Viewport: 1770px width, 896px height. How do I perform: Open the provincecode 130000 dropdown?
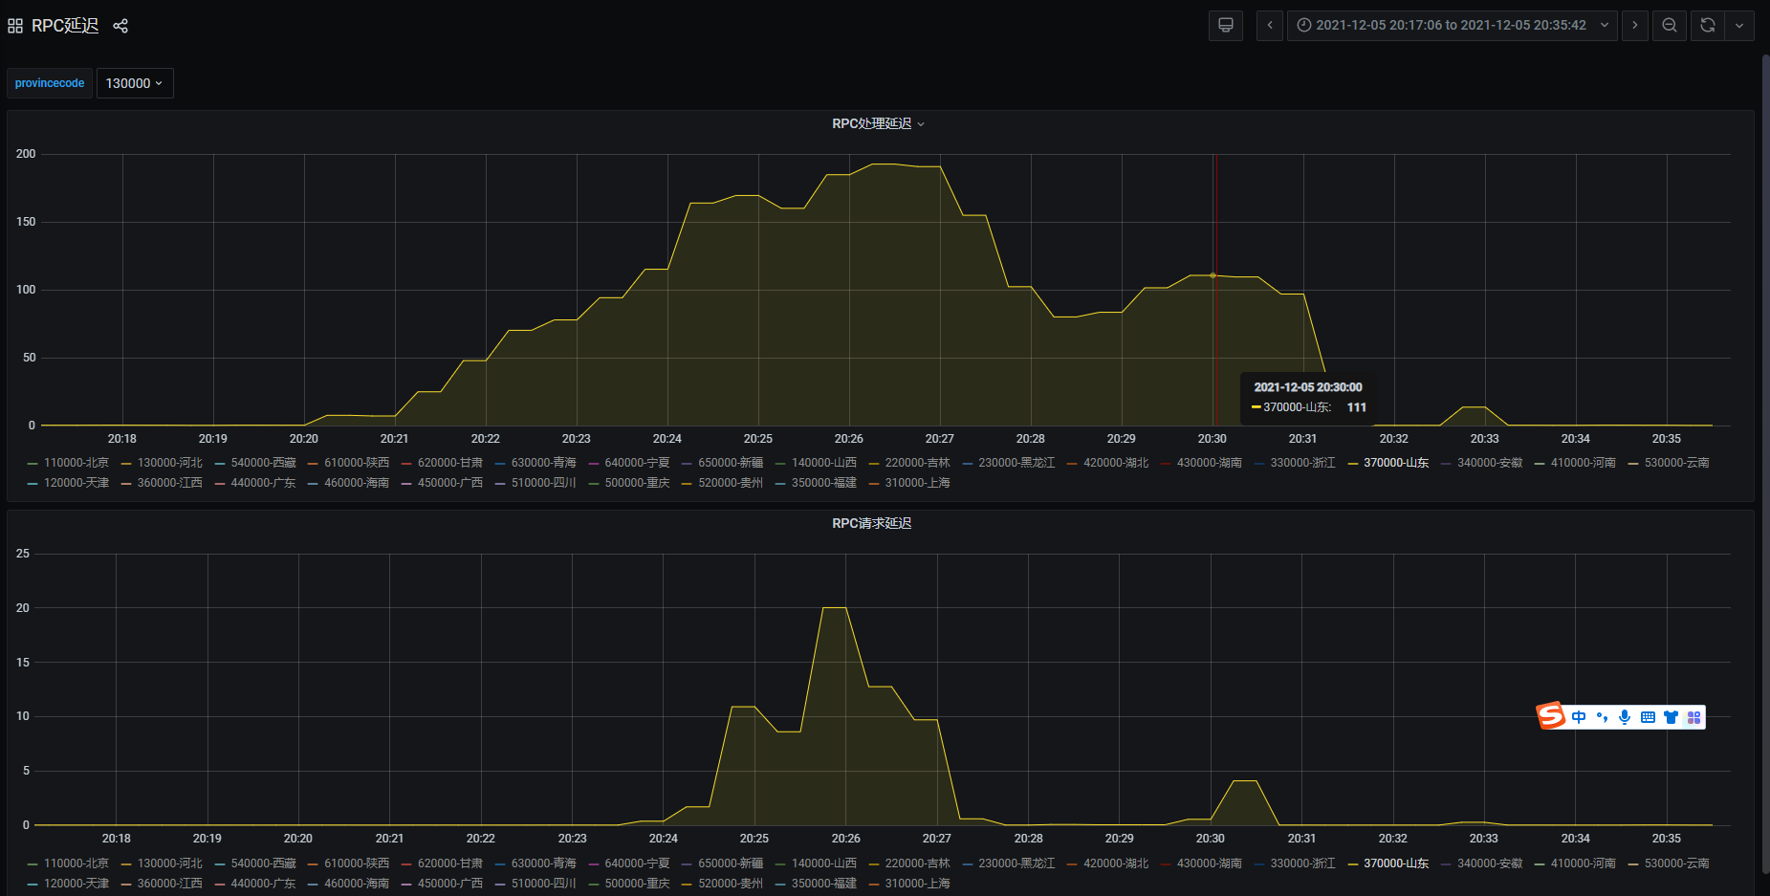135,83
